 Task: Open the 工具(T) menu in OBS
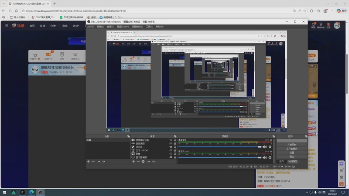(x=149, y=27)
